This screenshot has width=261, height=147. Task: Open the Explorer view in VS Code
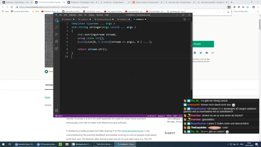pyautogui.click(x=57, y=20)
